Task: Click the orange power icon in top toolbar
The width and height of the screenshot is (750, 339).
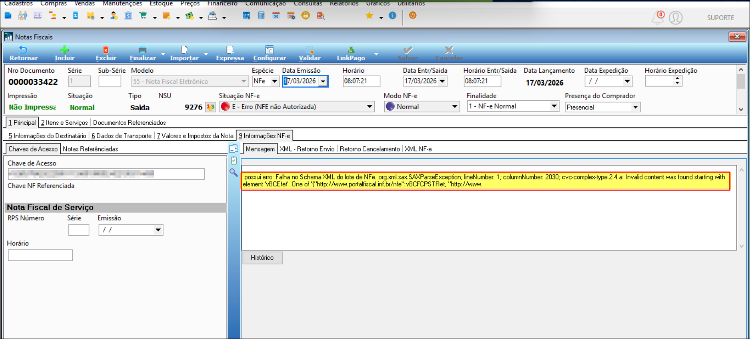Action: click(x=412, y=15)
